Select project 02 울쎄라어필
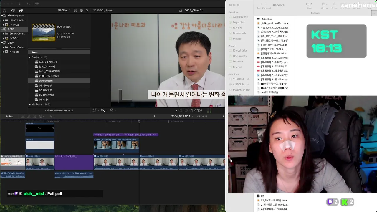 point(46,95)
